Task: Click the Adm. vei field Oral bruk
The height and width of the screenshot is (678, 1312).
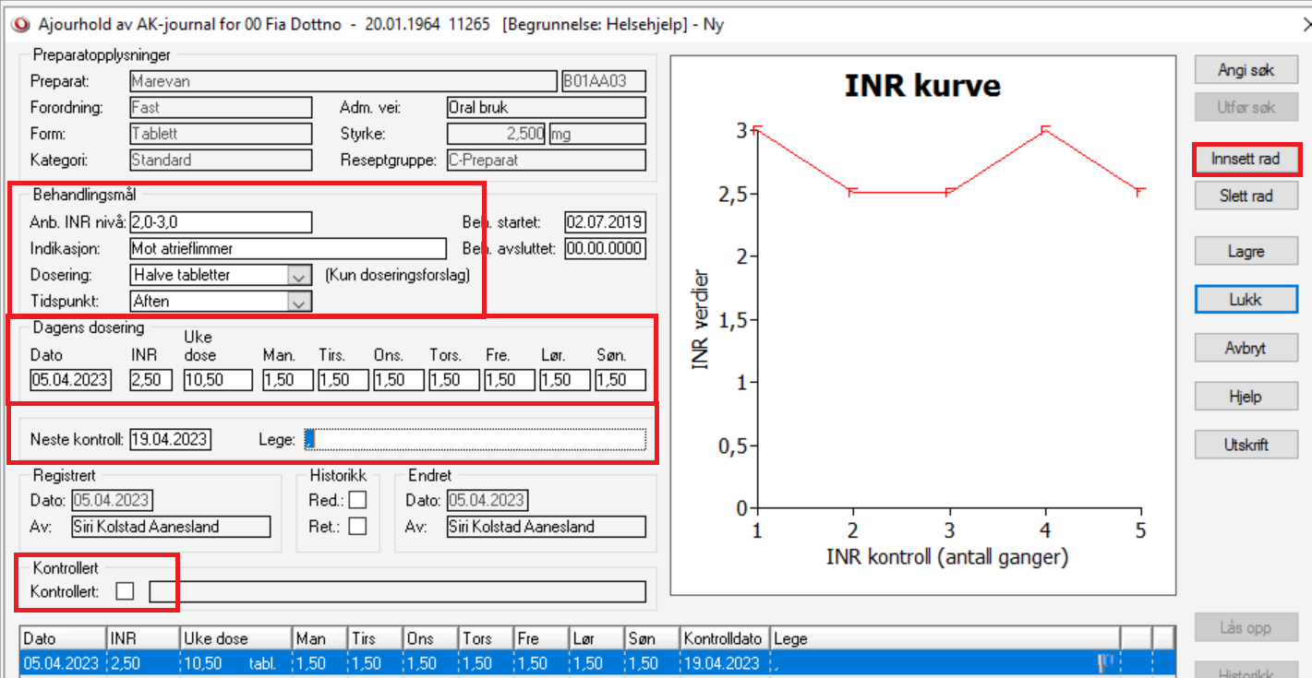Action: click(546, 107)
